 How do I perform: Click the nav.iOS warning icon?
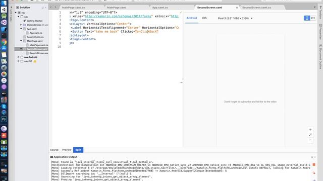point(35,61)
